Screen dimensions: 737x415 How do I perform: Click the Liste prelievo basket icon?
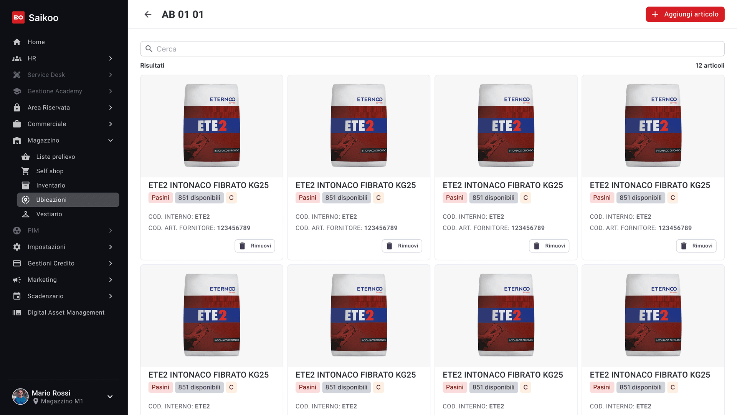coord(26,157)
